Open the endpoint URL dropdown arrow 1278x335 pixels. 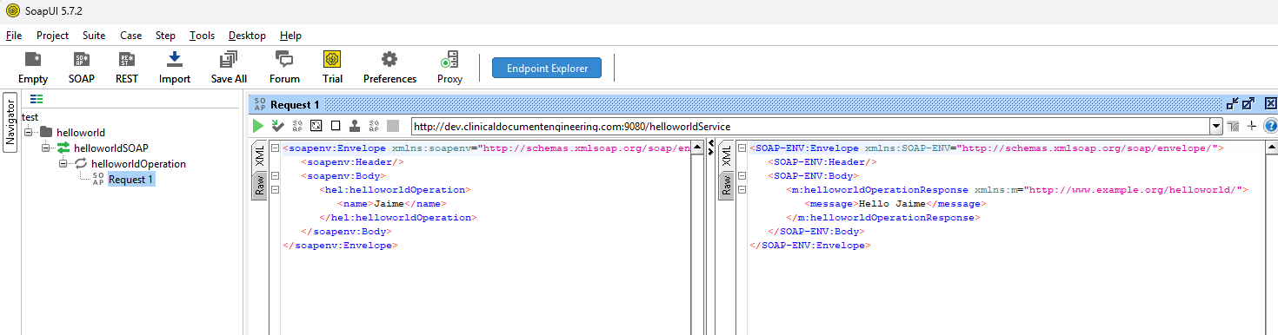pyautogui.click(x=1216, y=127)
